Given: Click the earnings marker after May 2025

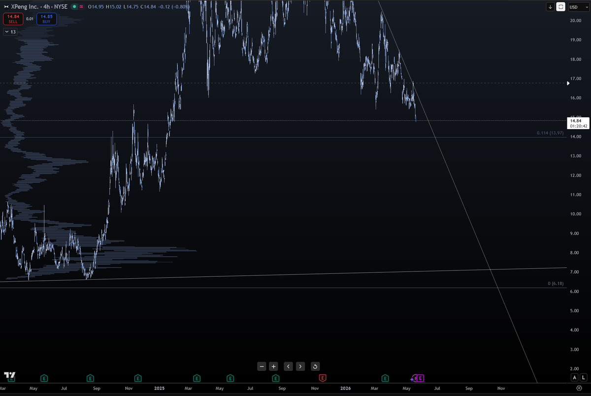Looking at the screenshot, I should pos(230,378).
